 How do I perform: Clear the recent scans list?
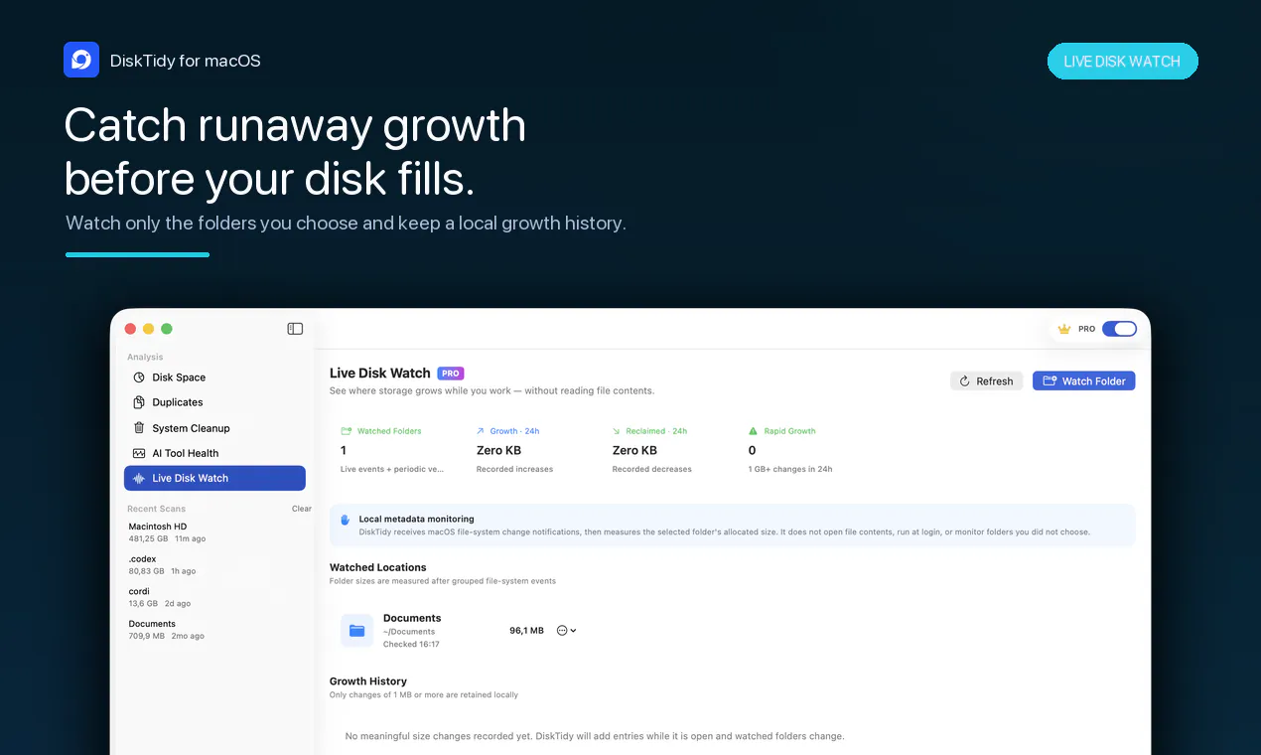coord(301,509)
